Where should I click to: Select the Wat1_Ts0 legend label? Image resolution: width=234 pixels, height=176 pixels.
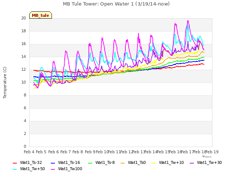click(137, 163)
